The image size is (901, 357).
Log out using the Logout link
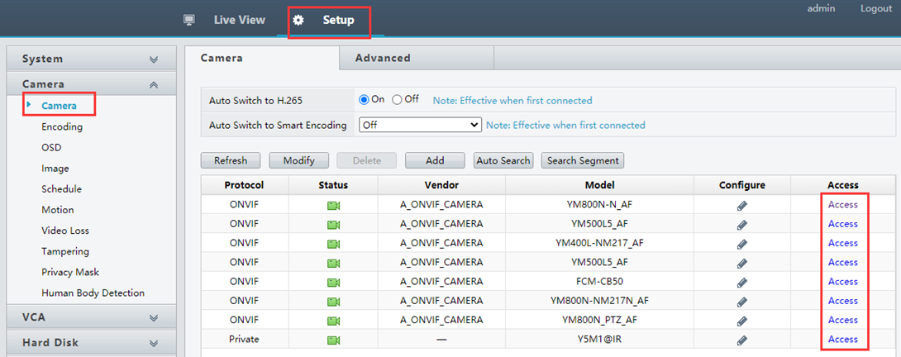point(875,8)
